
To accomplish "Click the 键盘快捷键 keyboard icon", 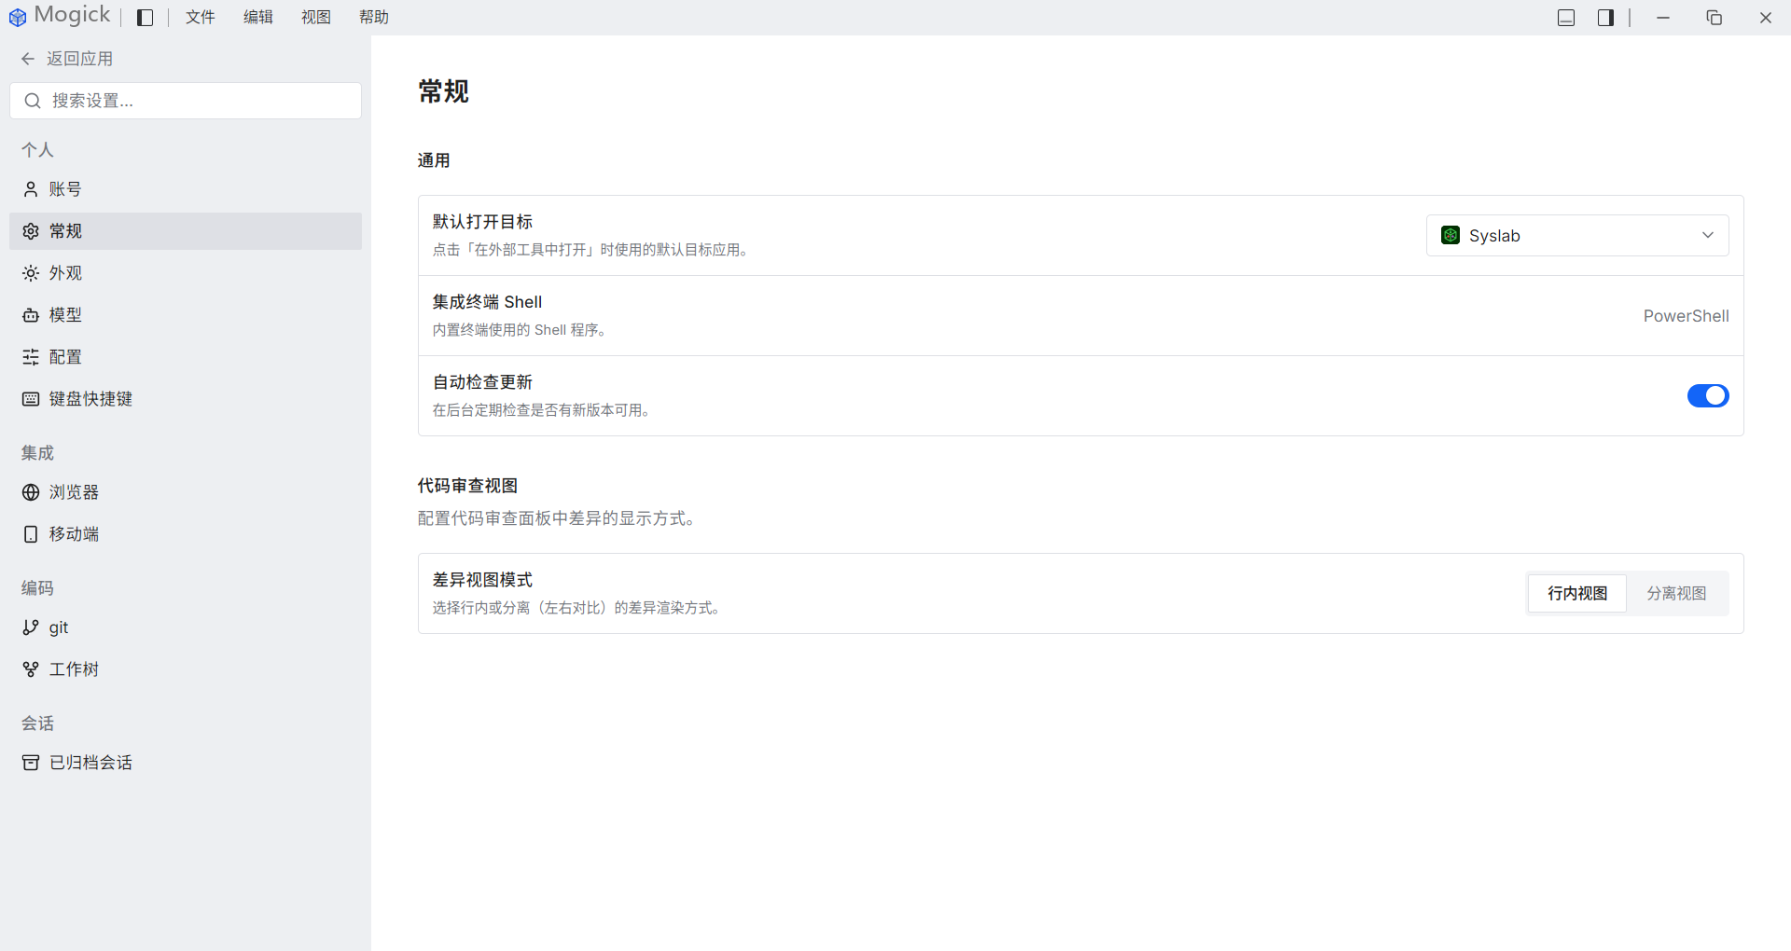I will click(31, 399).
